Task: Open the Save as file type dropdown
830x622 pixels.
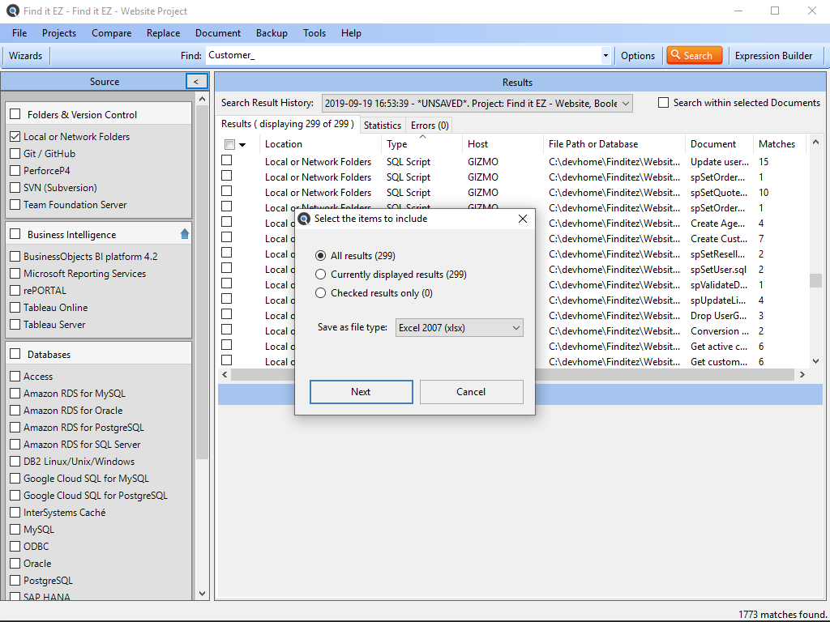Action: [x=460, y=328]
